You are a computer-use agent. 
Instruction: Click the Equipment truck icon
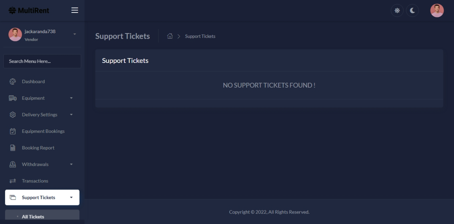click(13, 98)
